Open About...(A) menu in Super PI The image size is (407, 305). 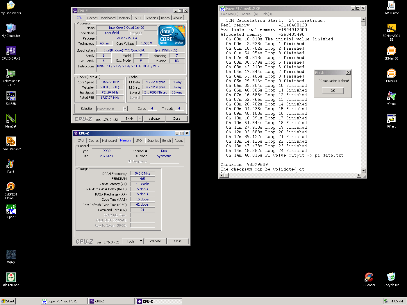(250, 14)
